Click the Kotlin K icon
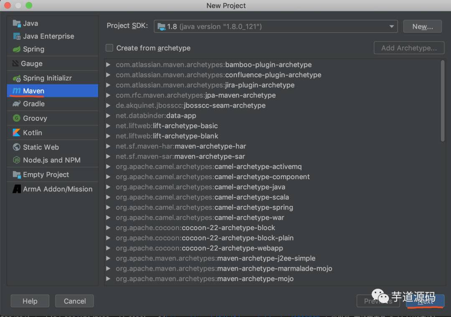Viewport: 451px width, 317px height. click(x=17, y=133)
